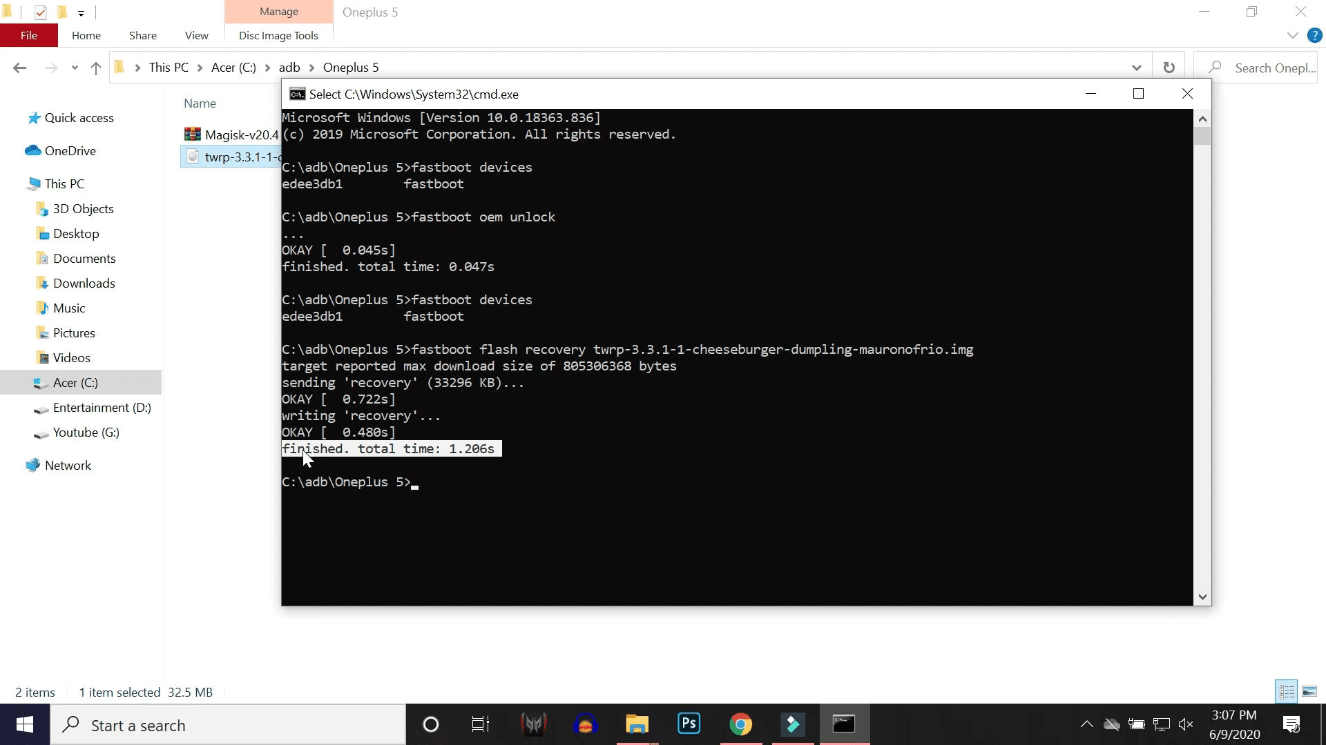
Task: Open the network tray icon
Action: pyautogui.click(x=1161, y=724)
